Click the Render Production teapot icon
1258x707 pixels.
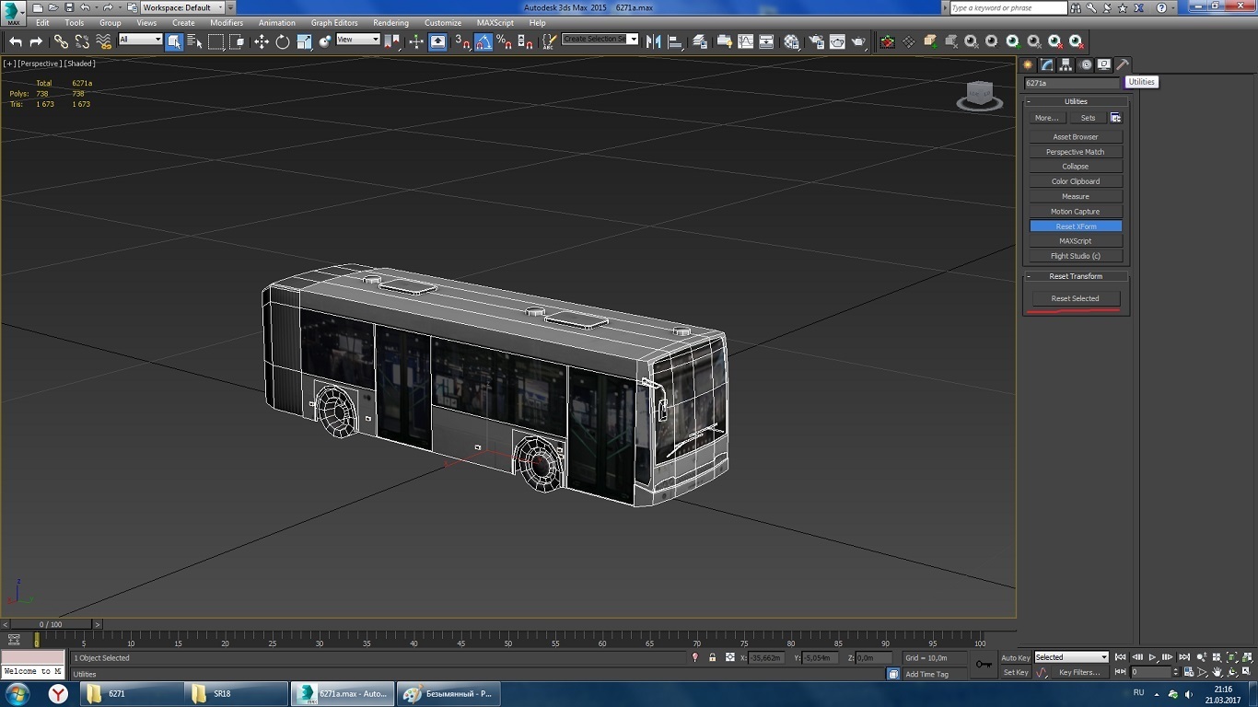[858, 41]
